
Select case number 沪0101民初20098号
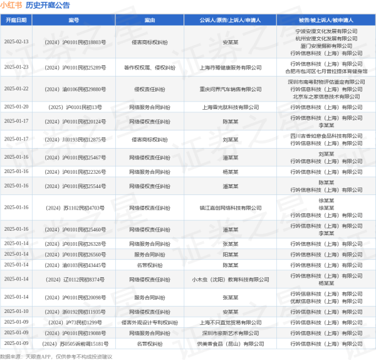[x=75, y=298]
